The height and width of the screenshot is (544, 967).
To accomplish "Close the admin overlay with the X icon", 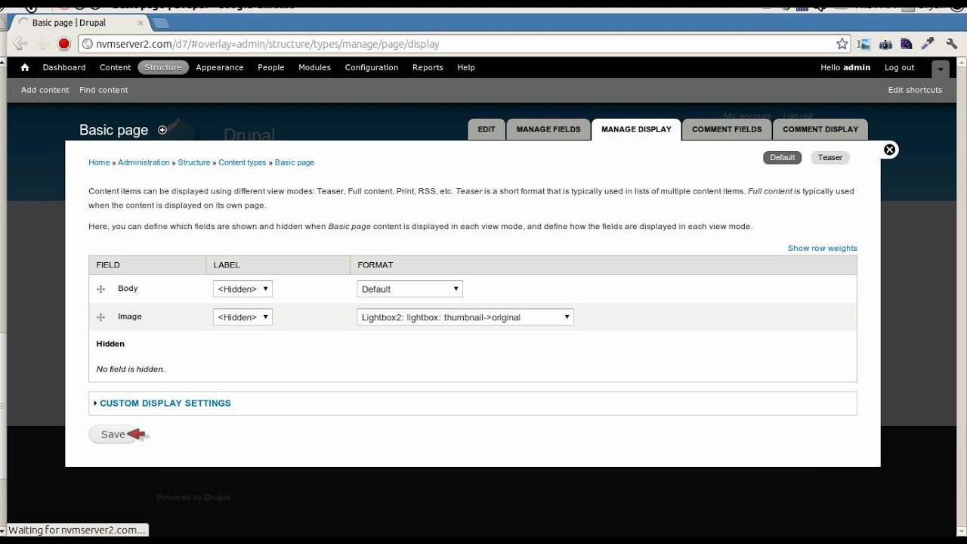I will (890, 150).
